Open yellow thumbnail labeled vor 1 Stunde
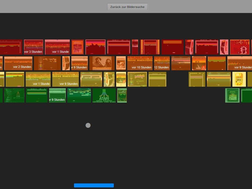The width and height of the screenshot is (252, 189). pyautogui.click(x=38, y=79)
